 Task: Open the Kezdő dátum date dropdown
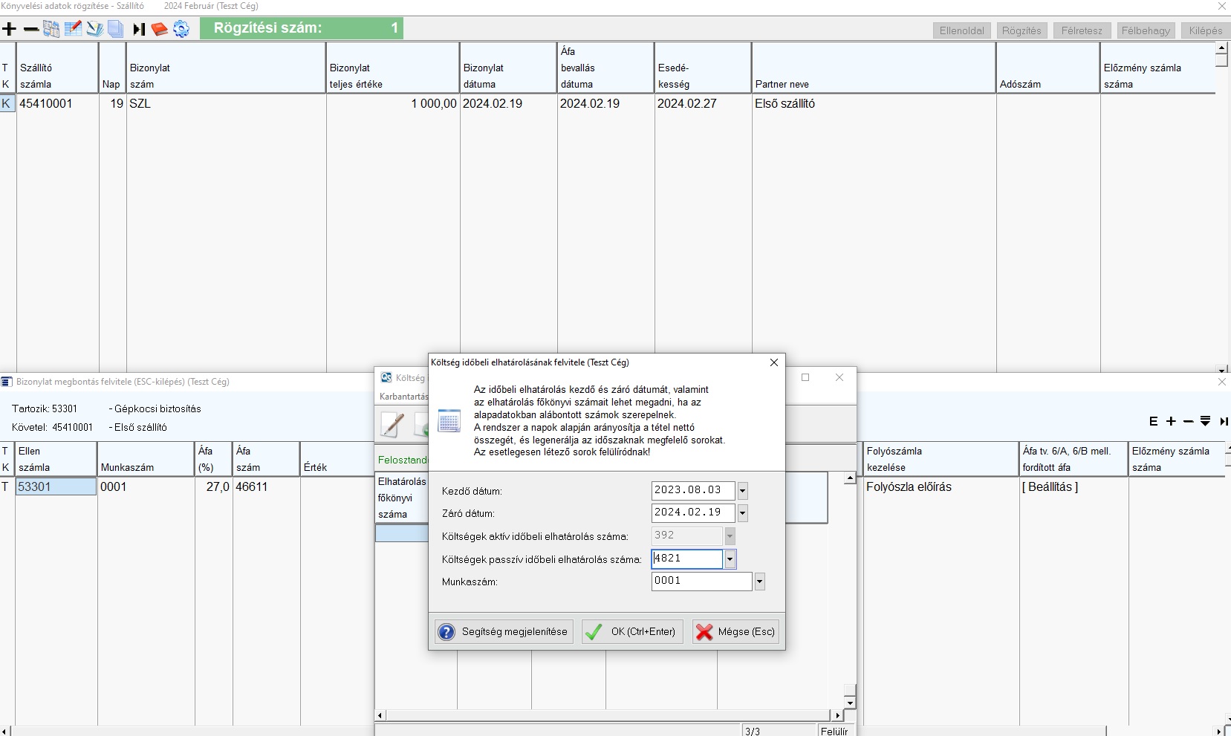pyautogui.click(x=742, y=491)
